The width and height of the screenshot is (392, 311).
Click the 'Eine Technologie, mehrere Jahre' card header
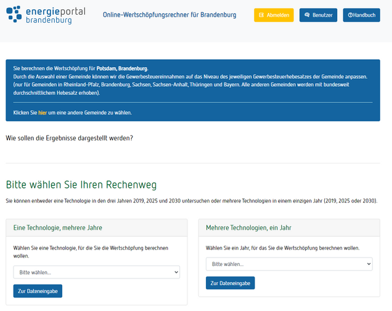97,228
